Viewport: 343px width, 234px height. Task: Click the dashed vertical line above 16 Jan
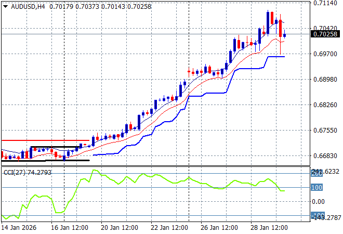(64, 78)
